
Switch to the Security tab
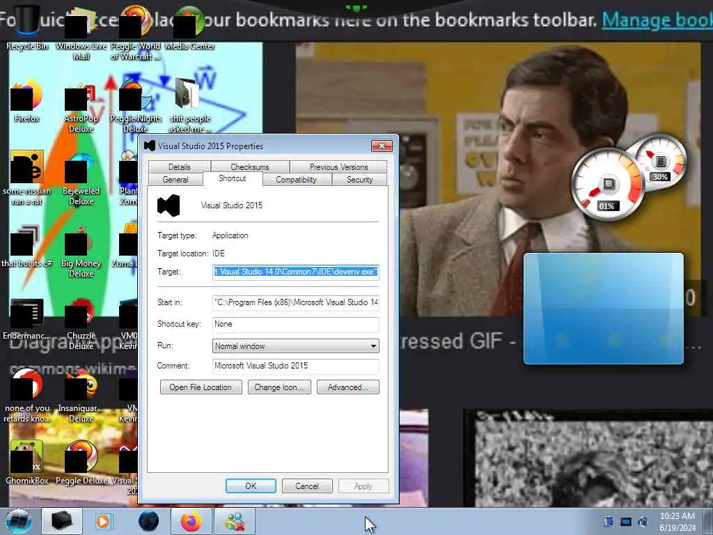(360, 180)
